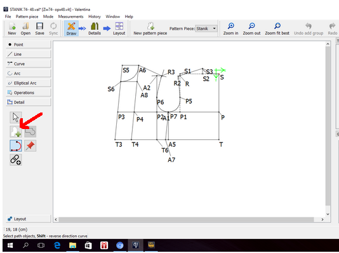Viewport: 339px width, 253px height.
Task: Expand the Operations tools section
Action: (29, 93)
